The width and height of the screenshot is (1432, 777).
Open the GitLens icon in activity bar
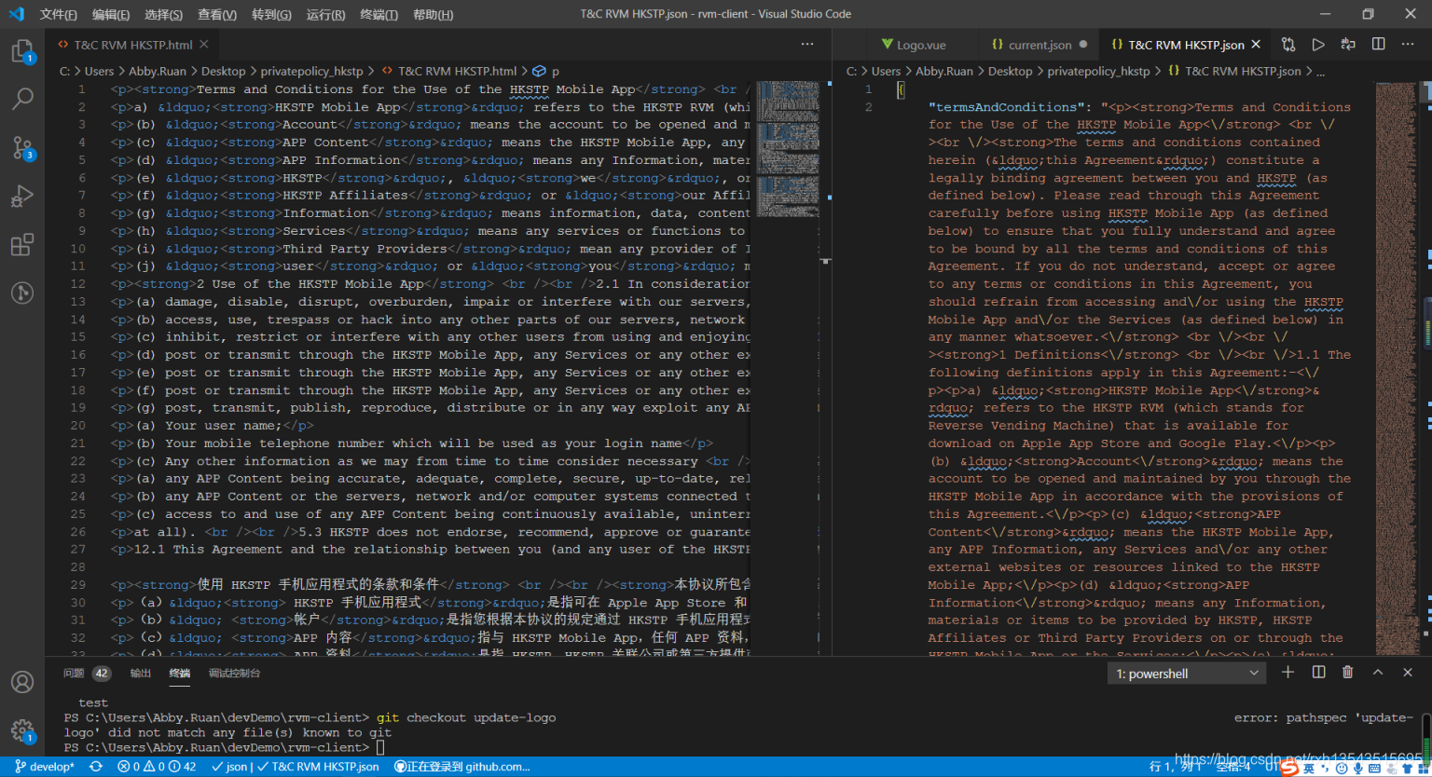coord(22,293)
